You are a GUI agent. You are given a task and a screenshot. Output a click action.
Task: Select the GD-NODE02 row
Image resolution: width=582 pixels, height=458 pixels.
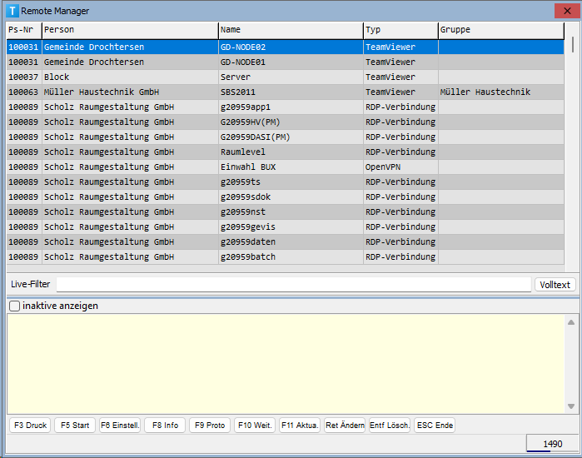pos(285,47)
